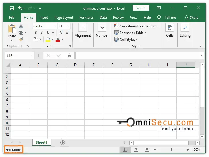Increase font size icon
The height and width of the screenshot is (157, 209).
tap(61, 33)
